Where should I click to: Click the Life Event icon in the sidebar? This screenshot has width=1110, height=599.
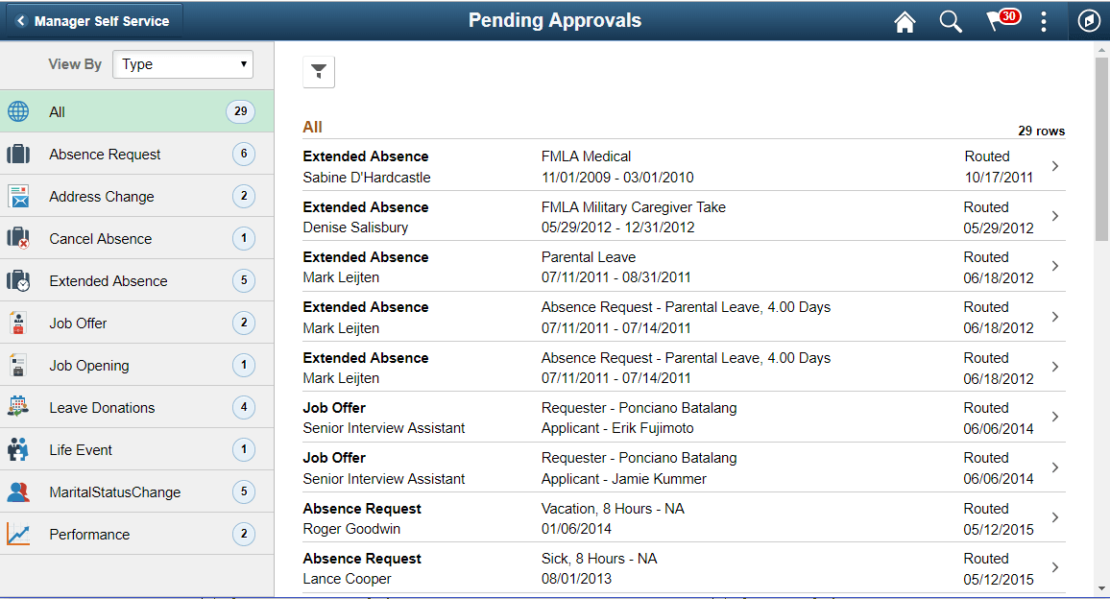17,449
